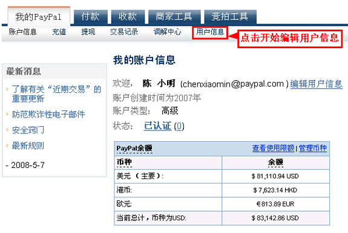
Task: Open 调解中心 from the submenu
Action: 168,32
